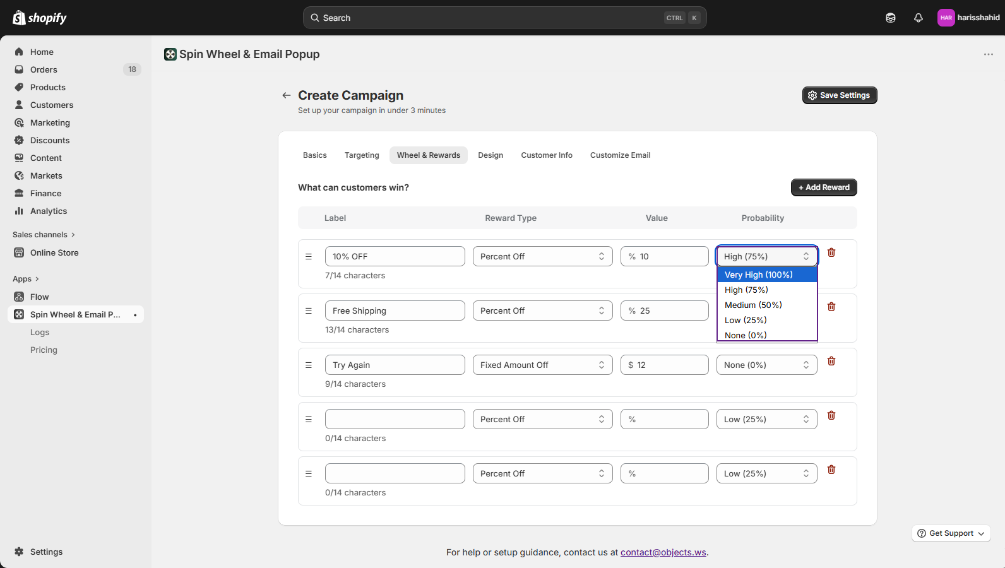The width and height of the screenshot is (1005, 568).
Task: Switch to the Customize Email tab
Action: coord(620,155)
